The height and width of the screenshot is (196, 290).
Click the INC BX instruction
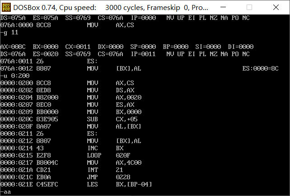coord(105,148)
